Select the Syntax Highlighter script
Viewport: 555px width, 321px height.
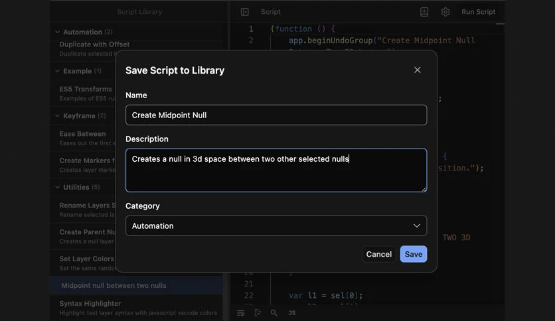coord(137,308)
